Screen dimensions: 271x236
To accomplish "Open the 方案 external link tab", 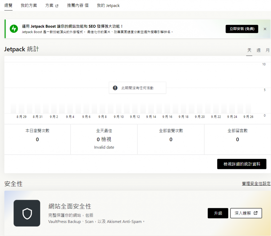I will 52,6.
